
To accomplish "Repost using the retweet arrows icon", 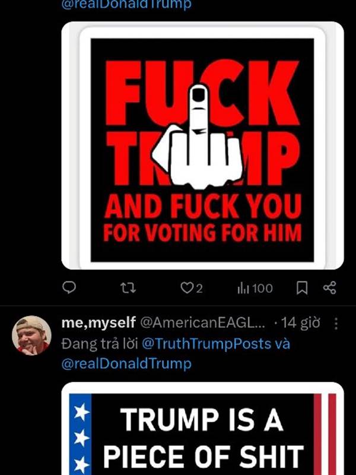I will pyautogui.click(x=128, y=288).
